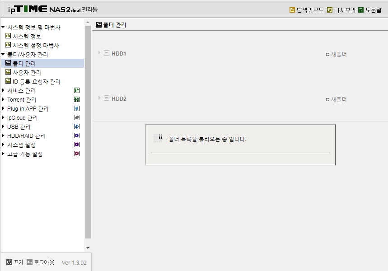
Task: Switch to 탐색기모드
Action: 310,10
